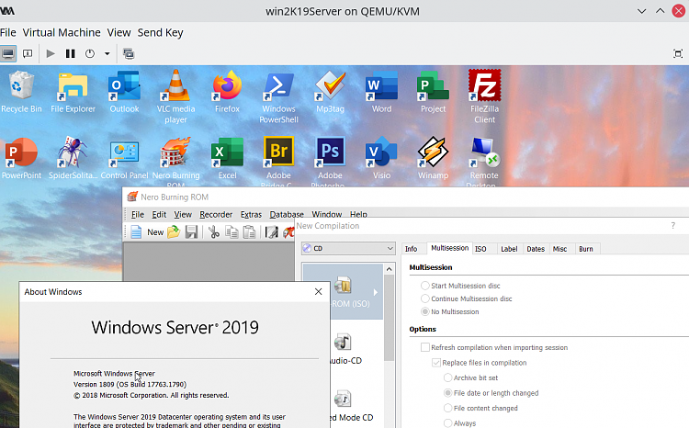Select the Mp3tag desktop shortcut
This screenshot has width=689, height=428.
pos(331,92)
